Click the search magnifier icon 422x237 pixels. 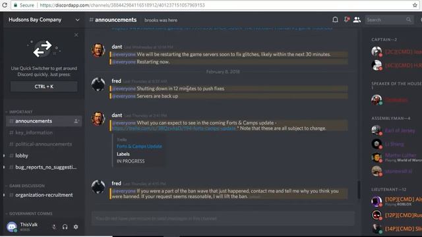[409, 20]
